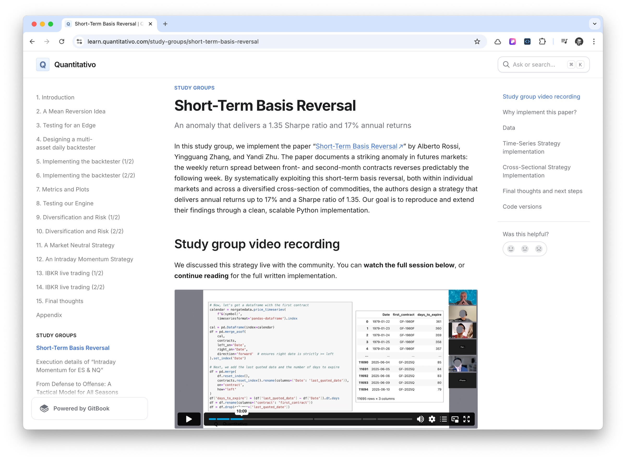Rate page with happy face
The height and width of the screenshot is (460, 626).
511,249
